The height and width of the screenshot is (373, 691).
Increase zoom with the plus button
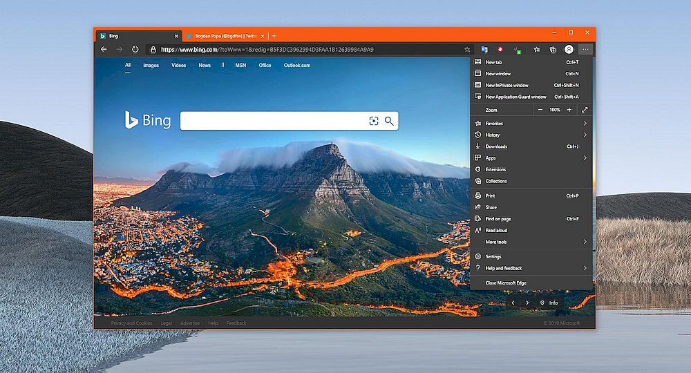(569, 110)
